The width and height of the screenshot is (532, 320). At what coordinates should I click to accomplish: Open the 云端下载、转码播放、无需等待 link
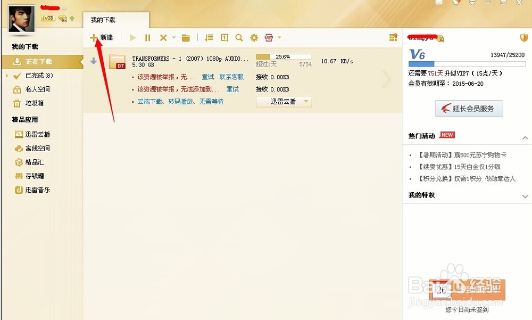(180, 102)
